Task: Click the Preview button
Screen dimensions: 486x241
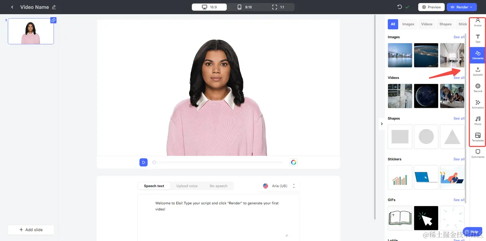Action: (431, 7)
